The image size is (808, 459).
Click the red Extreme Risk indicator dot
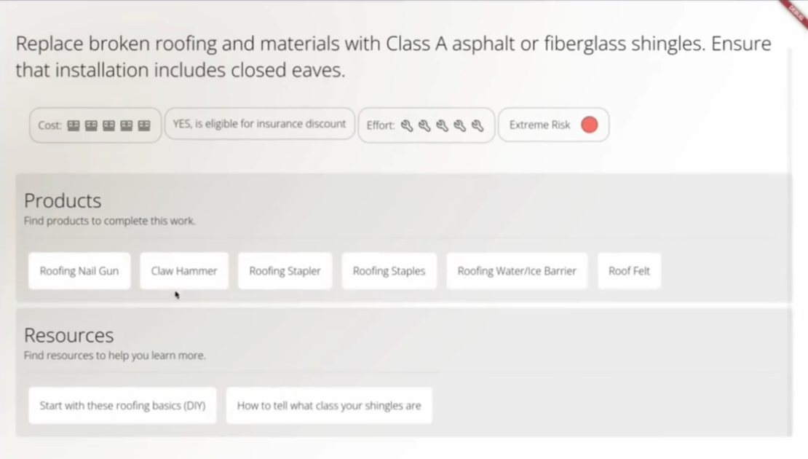coord(590,125)
